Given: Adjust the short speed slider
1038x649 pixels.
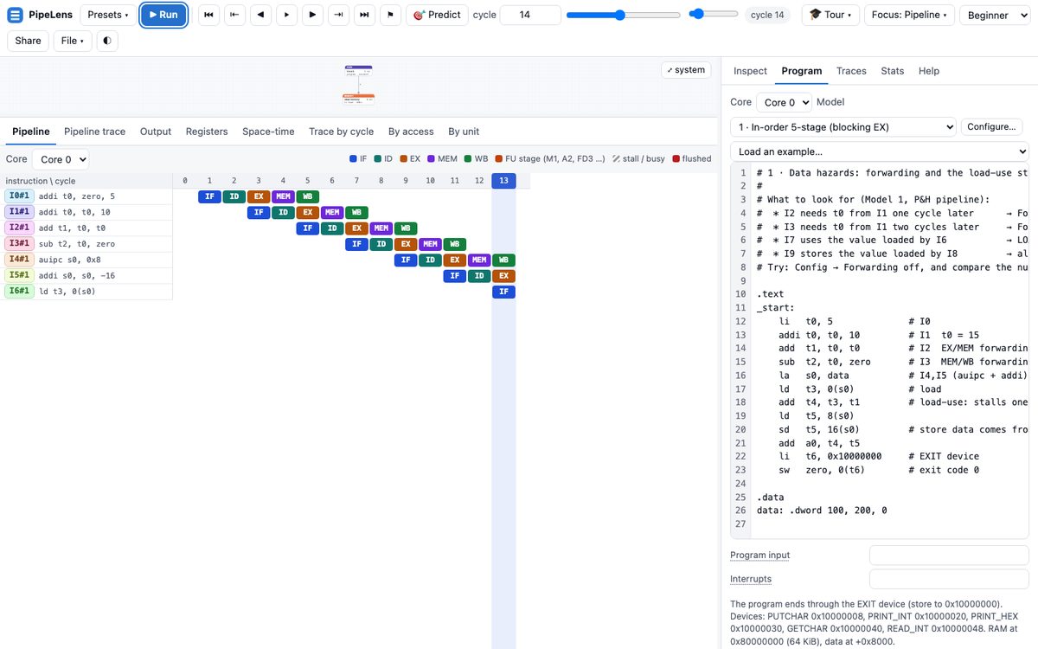Looking at the screenshot, I should (714, 15).
